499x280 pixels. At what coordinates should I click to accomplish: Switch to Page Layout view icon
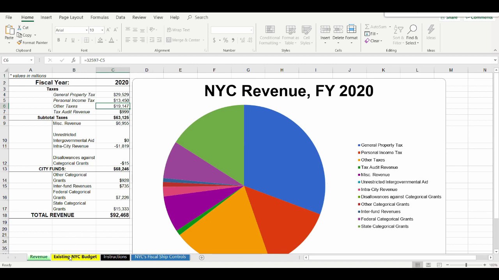428,265
